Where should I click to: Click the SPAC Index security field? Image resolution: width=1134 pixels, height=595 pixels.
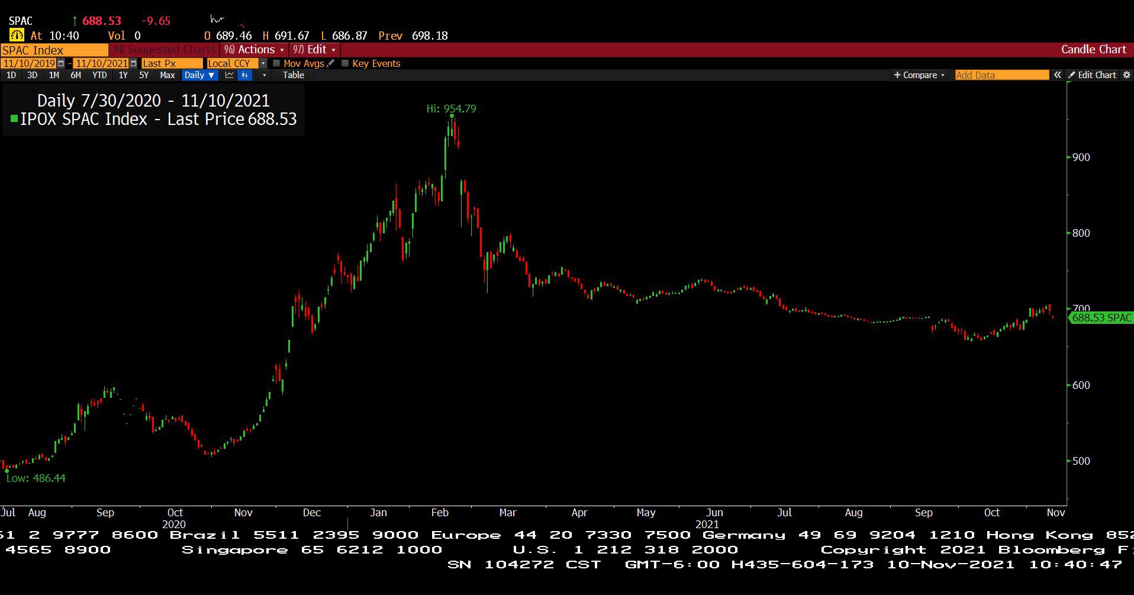pos(54,50)
